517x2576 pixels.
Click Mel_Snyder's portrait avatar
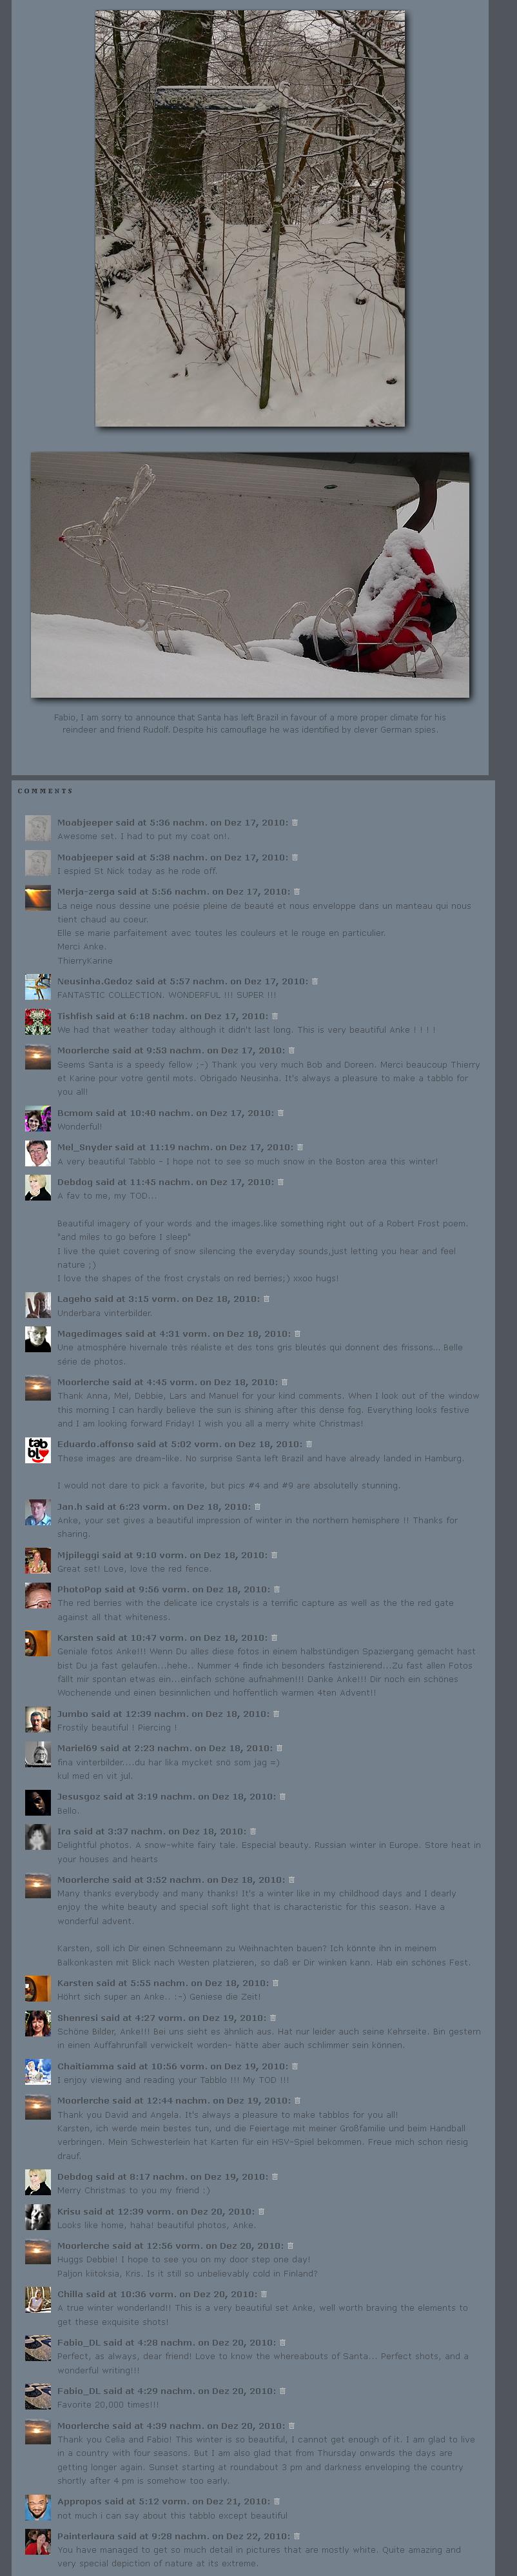[x=38, y=1153]
